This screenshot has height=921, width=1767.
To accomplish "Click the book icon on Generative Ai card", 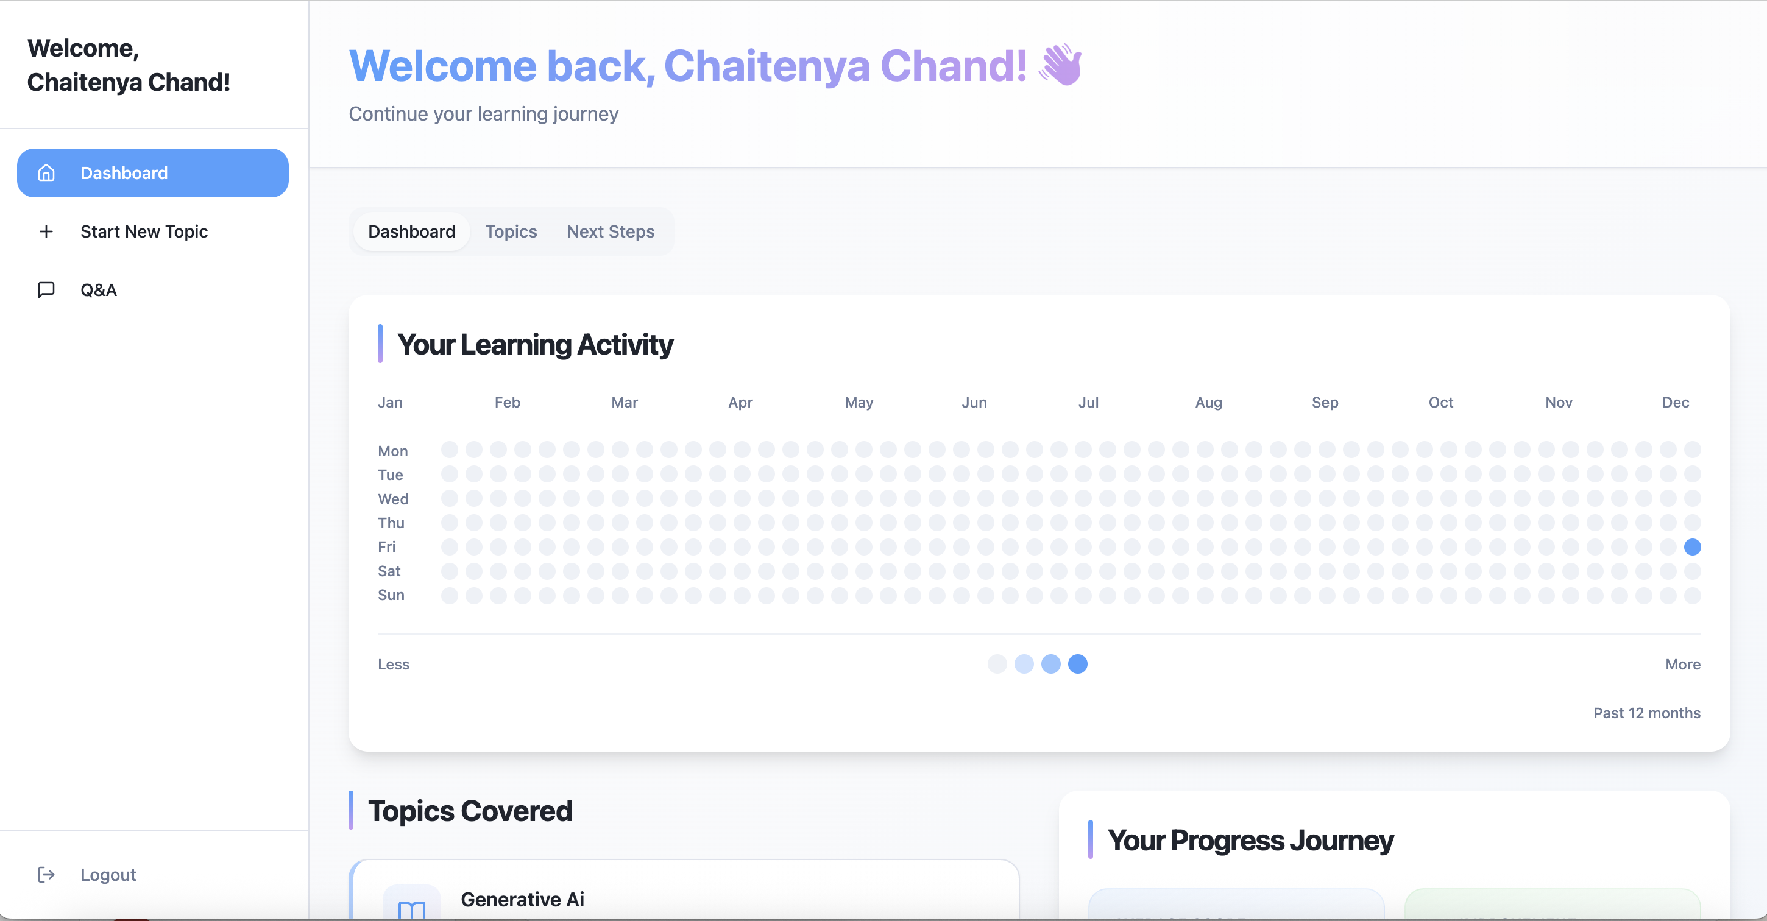I will pyautogui.click(x=411, y=908).
